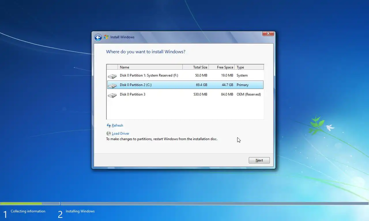The width and height of the screenshot is (369, 221).
Task: Click the Install Windows title text
Action: tap(122, 37)
